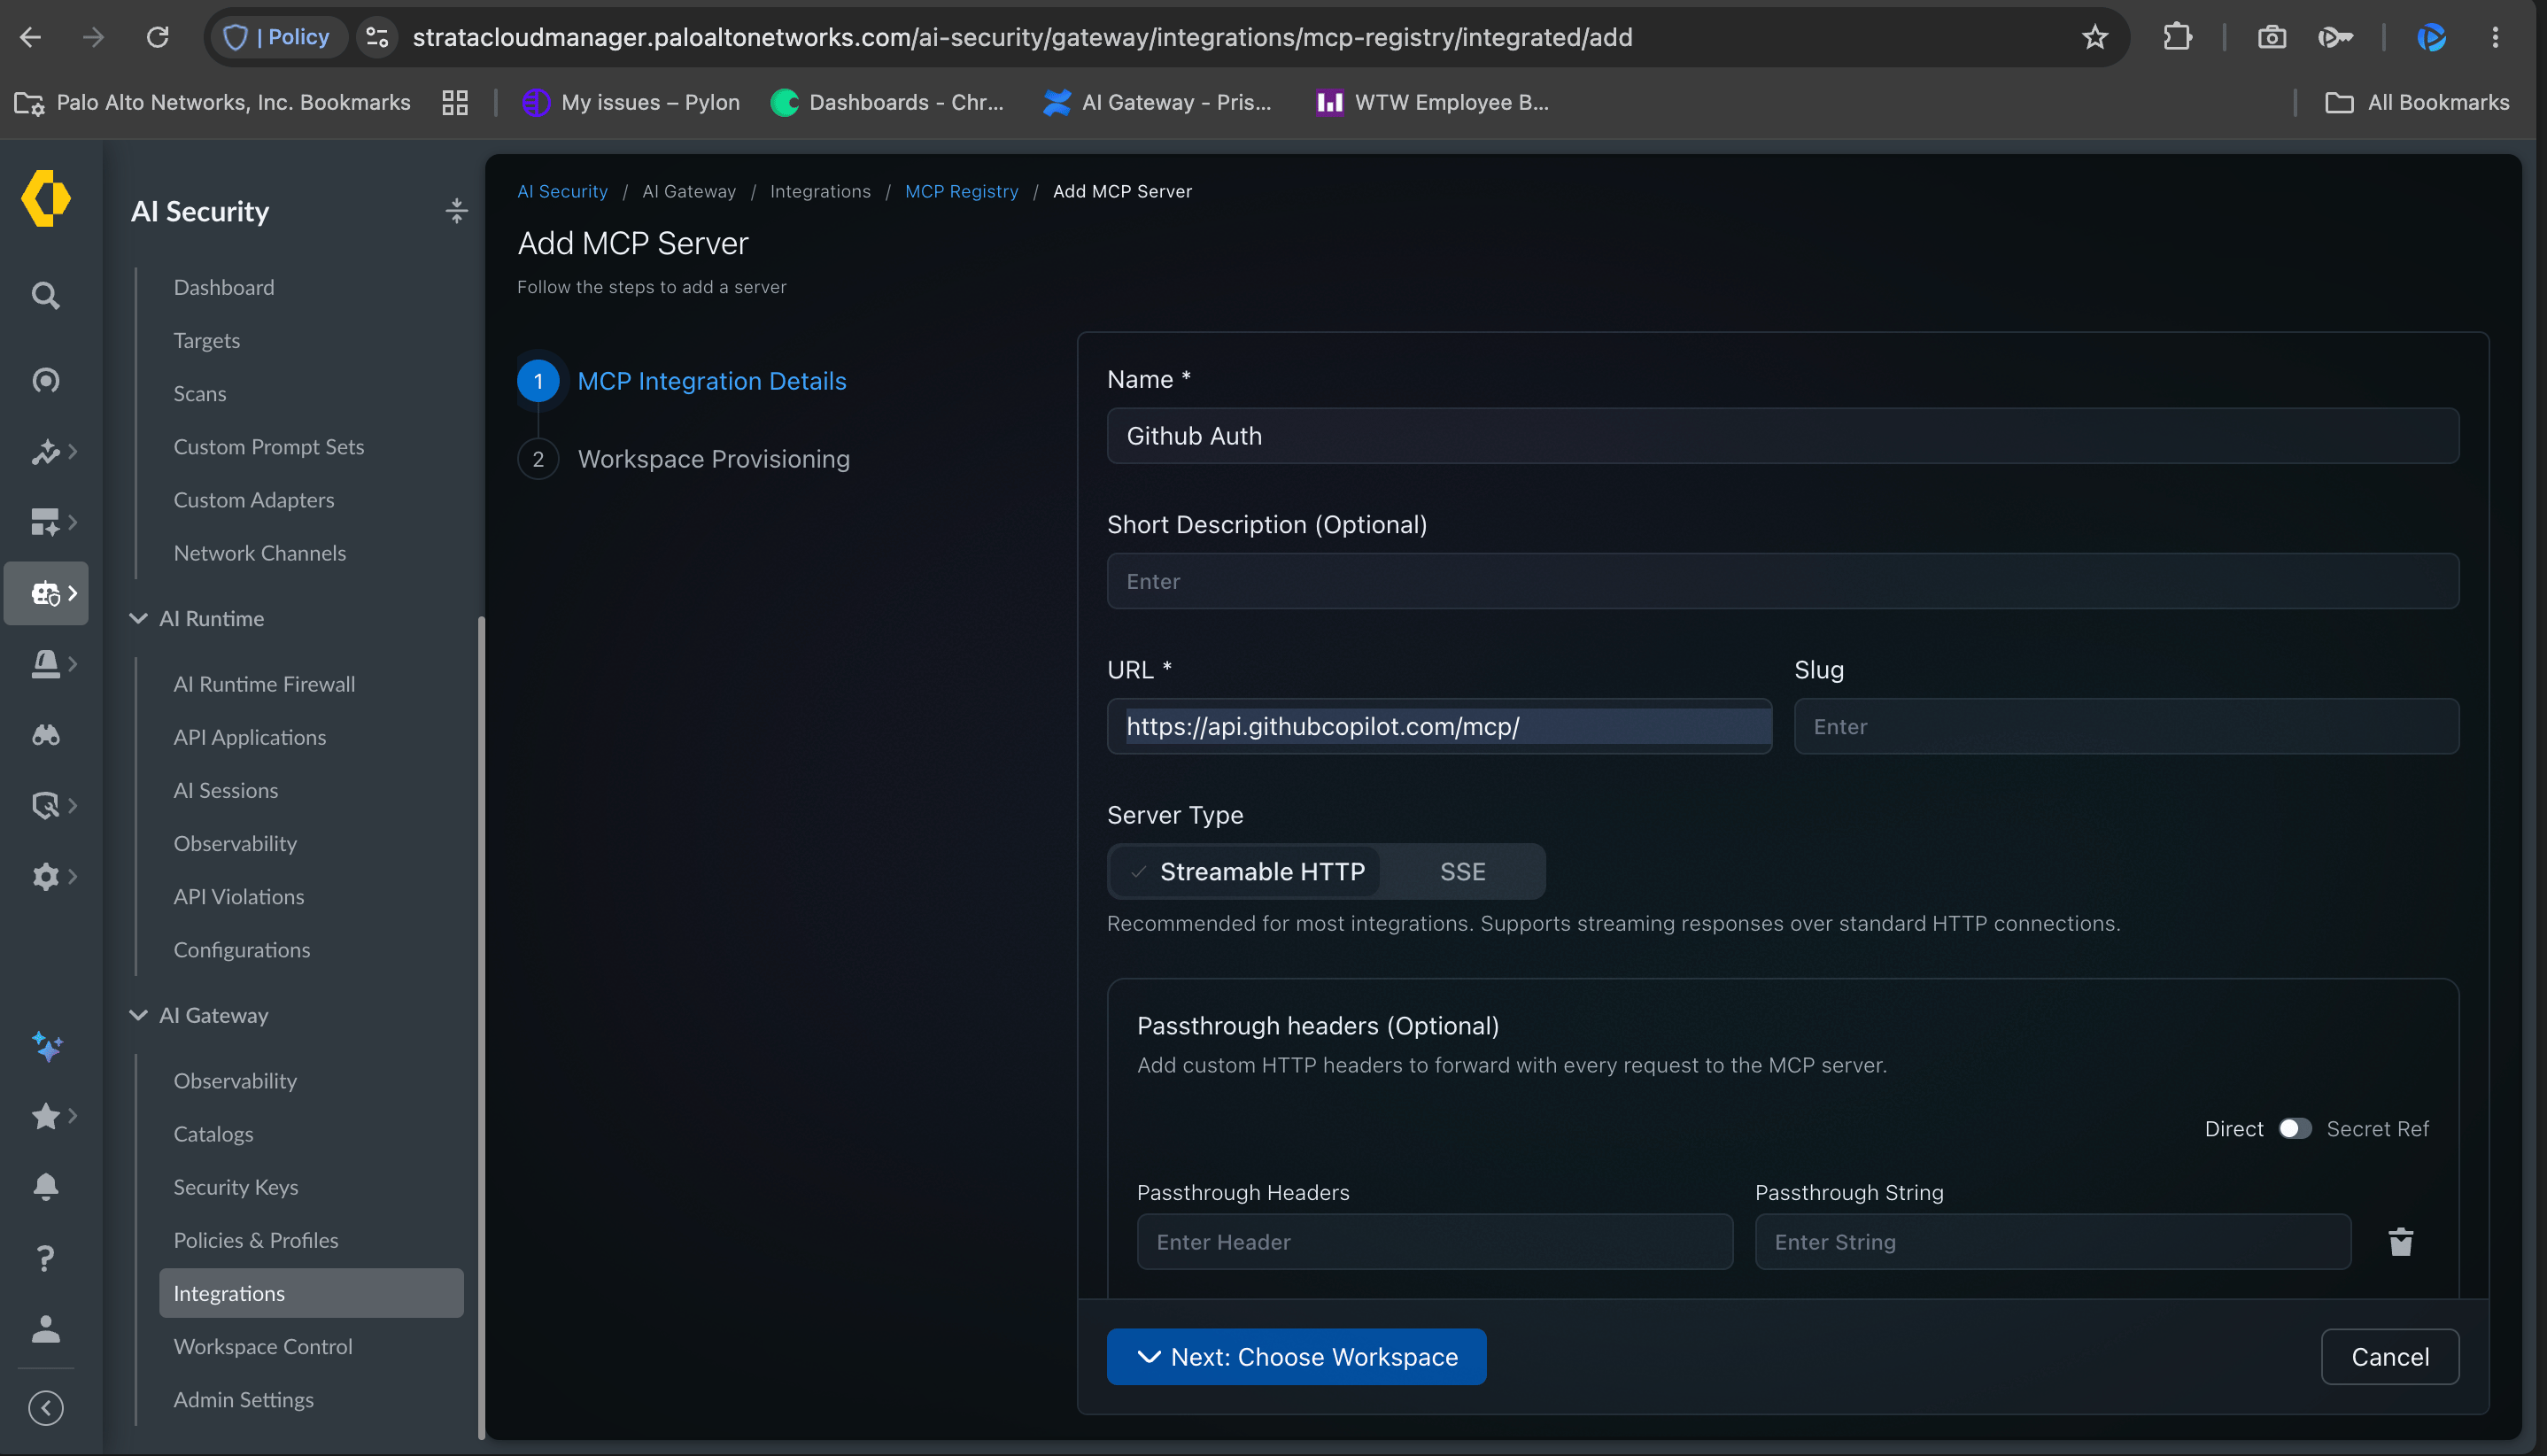Open WTW Employee B... bookmark
The height and width of the screenshot is (1456, 2547).
[1432, 102]
